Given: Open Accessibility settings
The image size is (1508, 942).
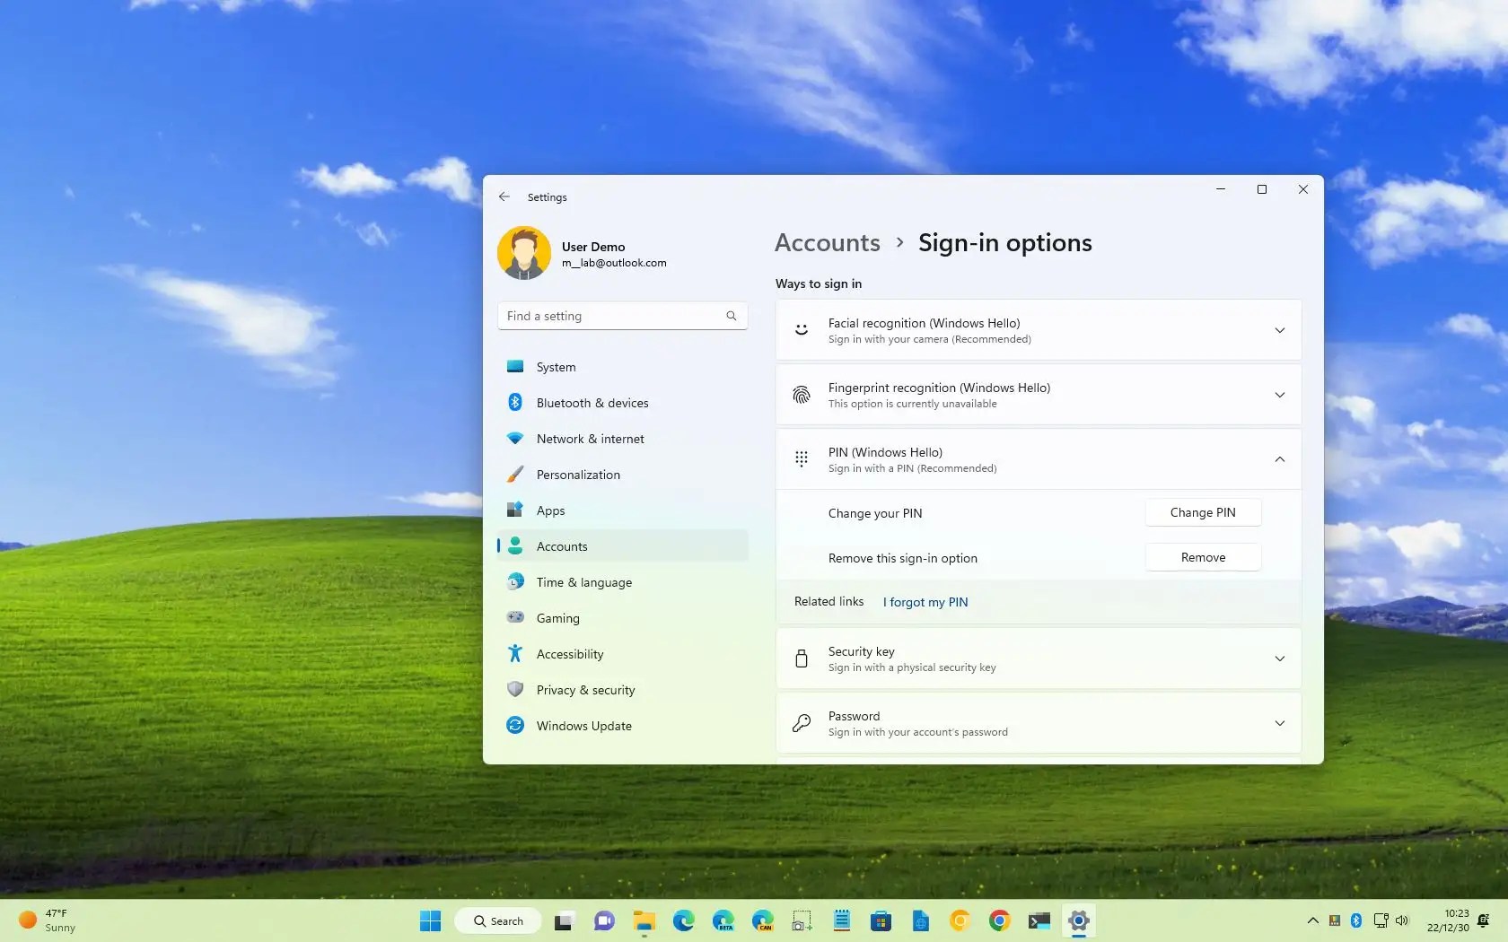Looking at the screenshot, I should pyautogui.click(x=569, y=654).
